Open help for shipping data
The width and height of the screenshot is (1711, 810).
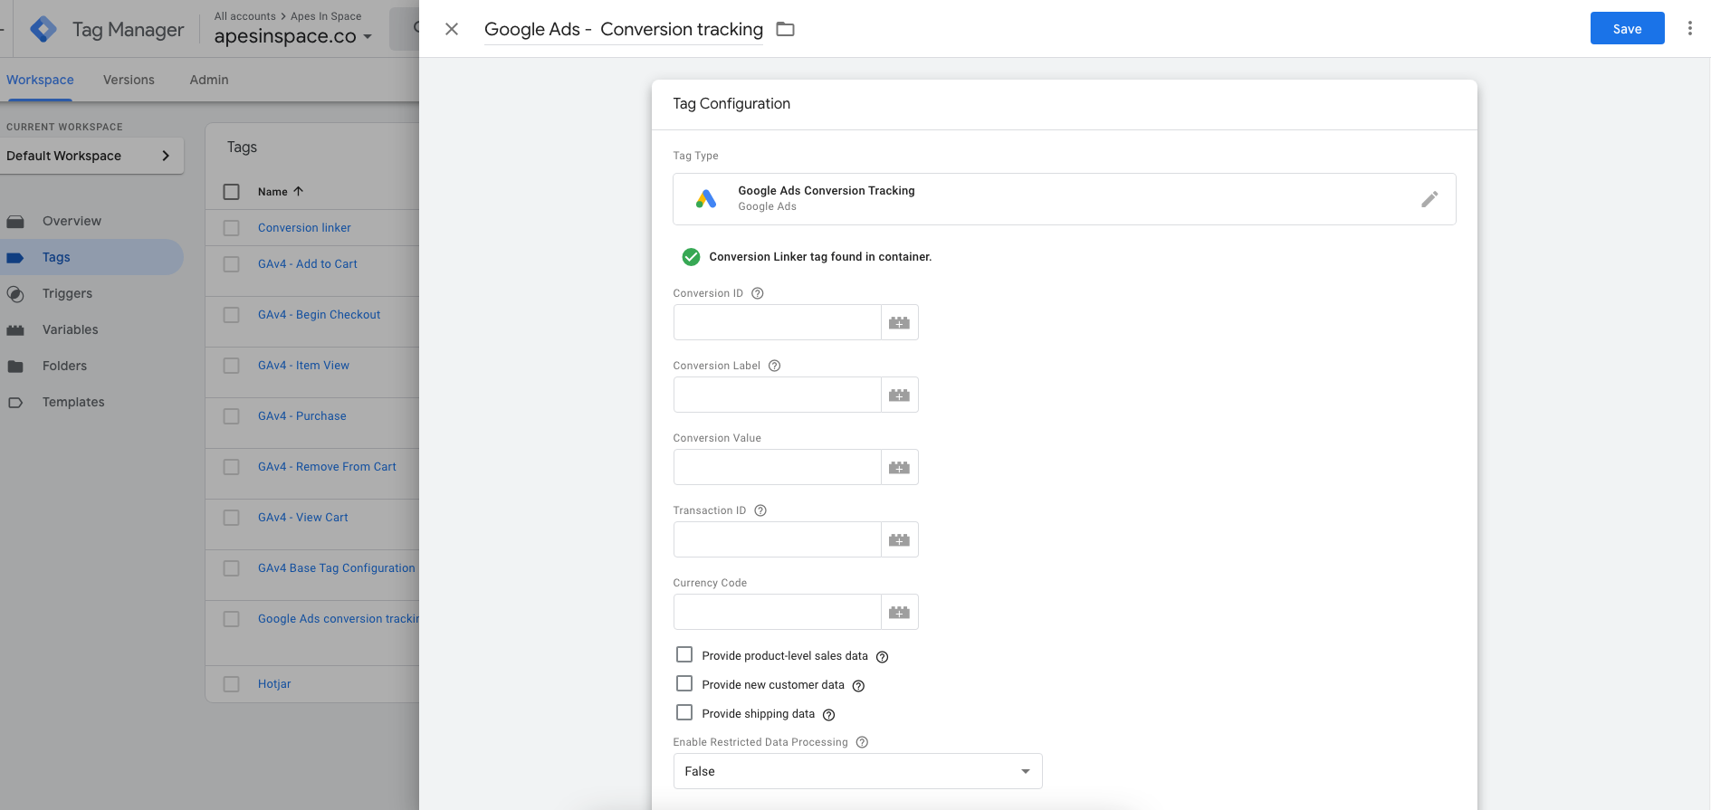[828, 715]
